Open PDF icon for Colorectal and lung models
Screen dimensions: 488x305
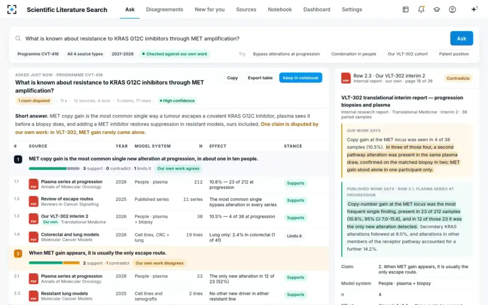33,237
